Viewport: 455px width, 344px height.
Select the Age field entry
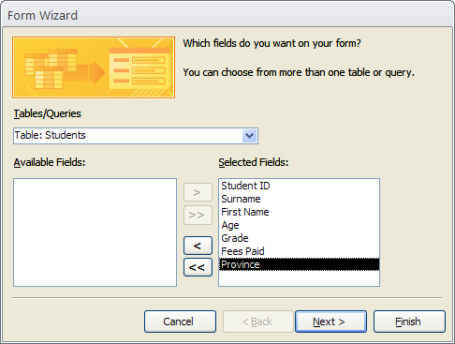click(x=299, y=225)
